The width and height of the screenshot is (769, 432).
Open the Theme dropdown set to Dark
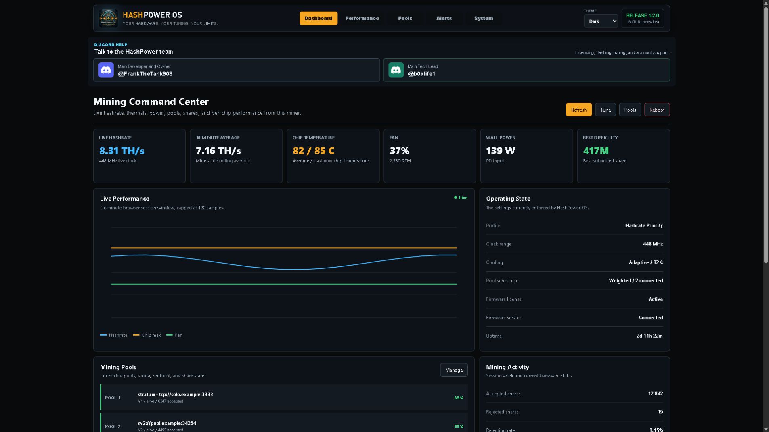pos(601,21)
